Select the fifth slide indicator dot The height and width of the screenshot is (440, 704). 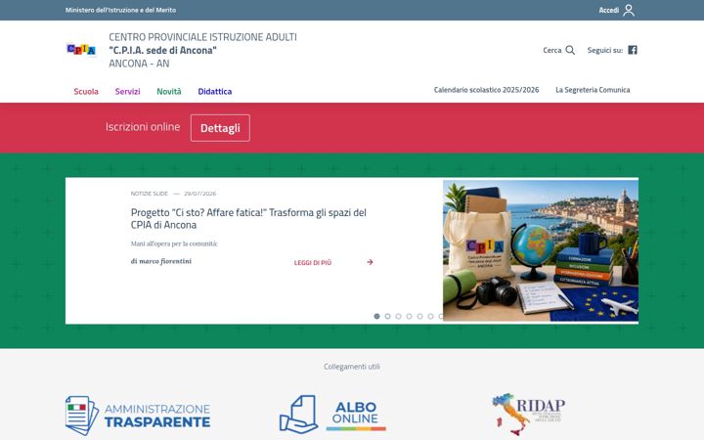pos(419,316)
